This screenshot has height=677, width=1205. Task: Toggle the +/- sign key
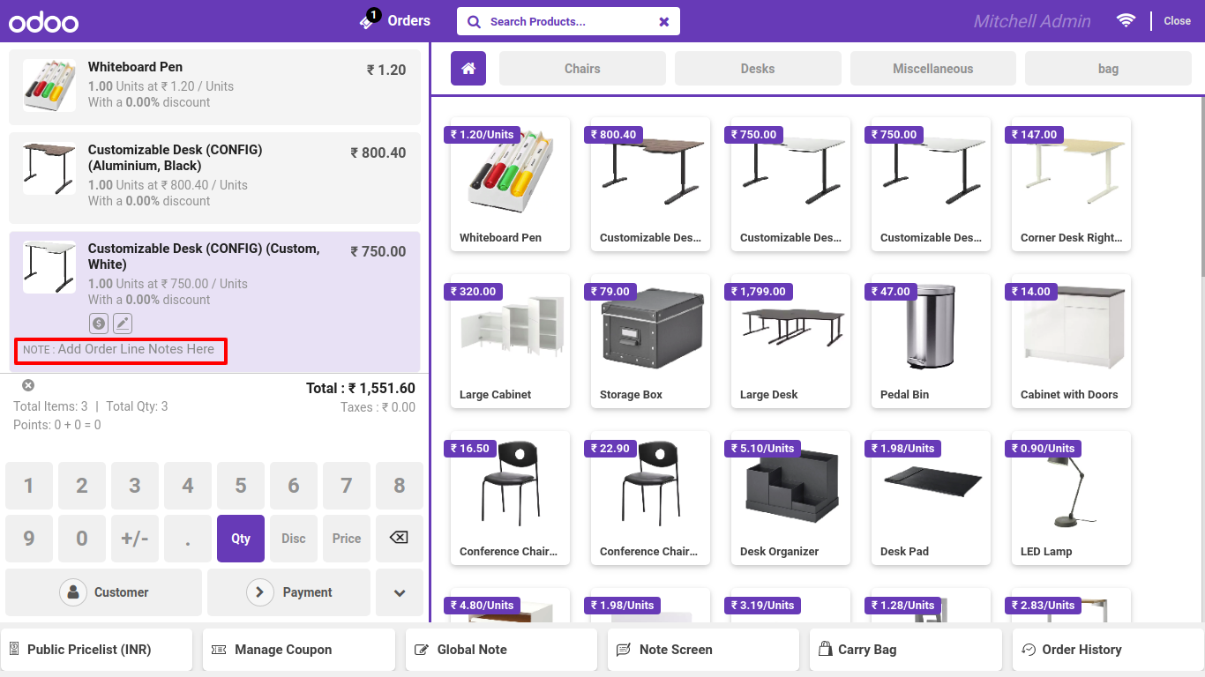point(135,538)
